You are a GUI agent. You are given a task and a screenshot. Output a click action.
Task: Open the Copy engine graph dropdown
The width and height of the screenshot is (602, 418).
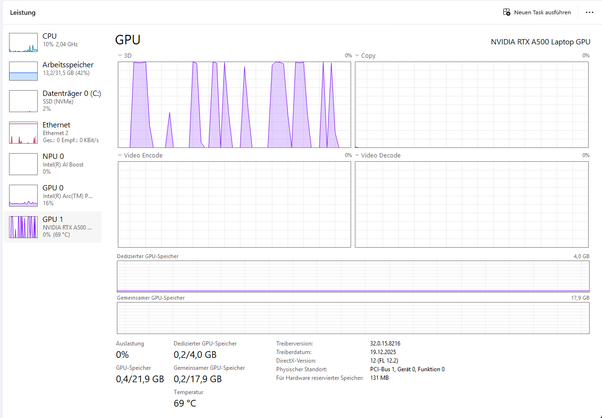pos(357,56)
